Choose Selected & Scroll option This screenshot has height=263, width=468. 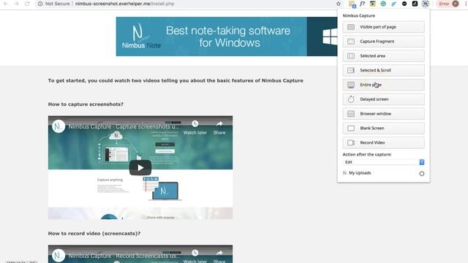click(x=383, y=70)
